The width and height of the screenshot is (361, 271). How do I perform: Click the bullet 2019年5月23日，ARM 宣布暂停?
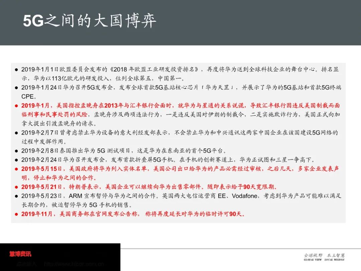click(x=178, y=200)
